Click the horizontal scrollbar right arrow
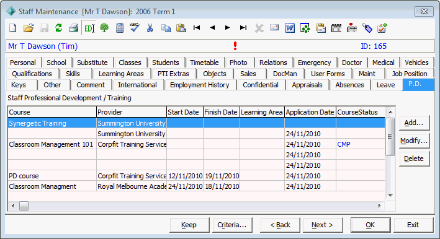This screenshot has height=239, width=440. tap(379, 206)
